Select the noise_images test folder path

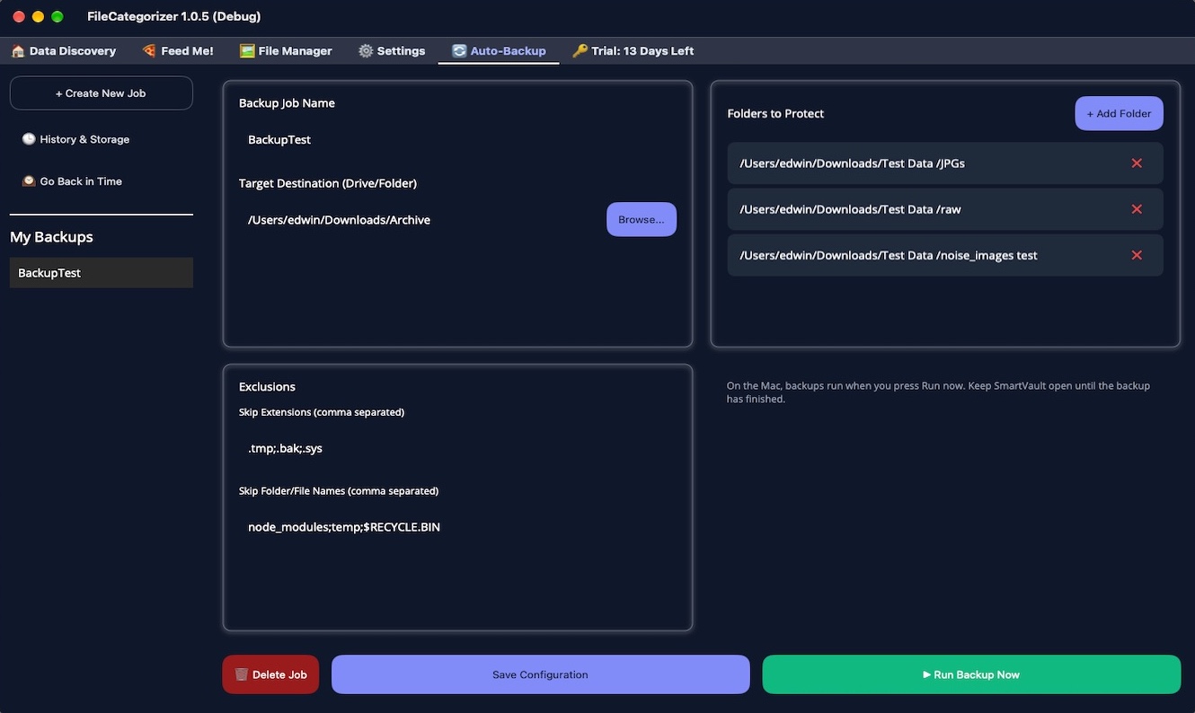pos(889,255)
